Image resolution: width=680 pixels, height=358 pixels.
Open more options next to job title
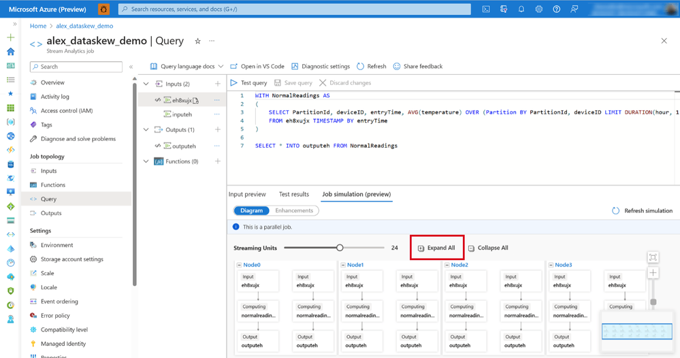(x=212, y=41)
